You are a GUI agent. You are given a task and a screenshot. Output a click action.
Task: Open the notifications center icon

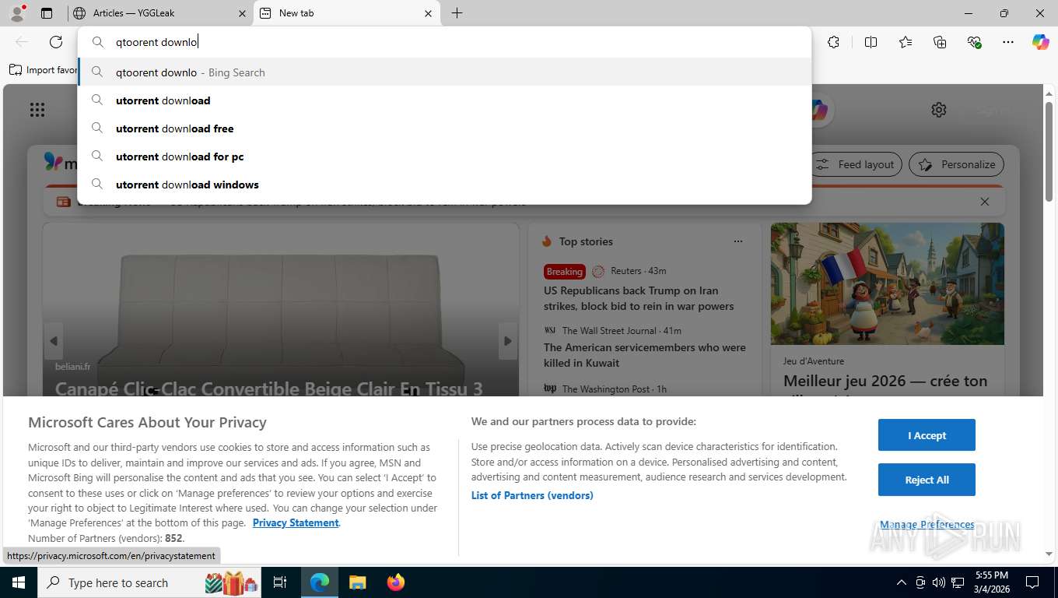[x=1032, y=582]
